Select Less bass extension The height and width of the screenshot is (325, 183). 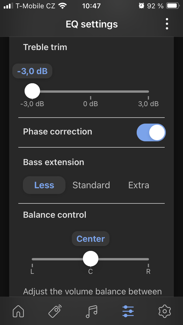44,185
